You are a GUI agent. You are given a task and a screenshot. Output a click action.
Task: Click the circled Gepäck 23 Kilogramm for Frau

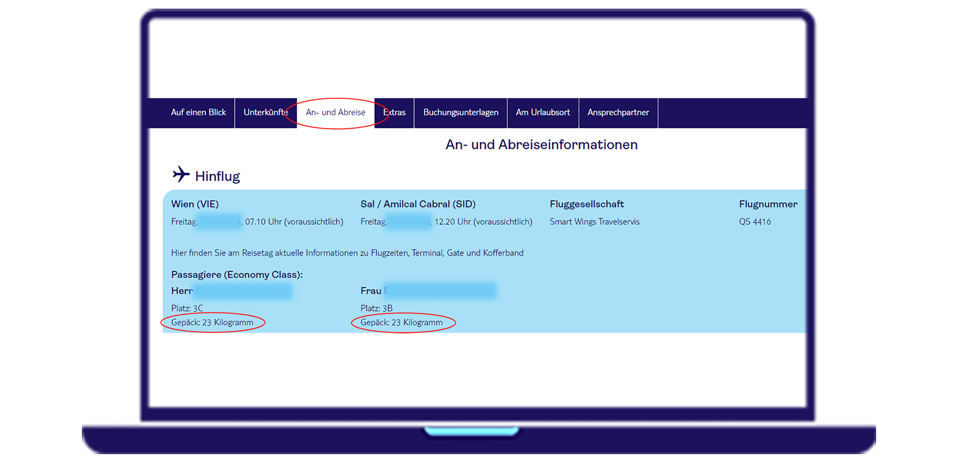pyautogui.click(x=402, y=322)
